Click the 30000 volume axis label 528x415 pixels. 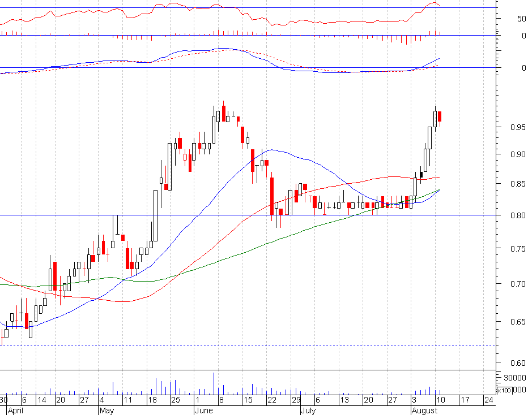click(x=515, y=378)
